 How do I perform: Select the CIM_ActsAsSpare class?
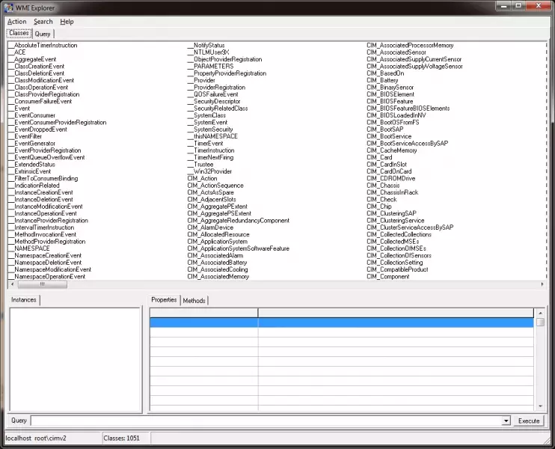click(211, 192)
